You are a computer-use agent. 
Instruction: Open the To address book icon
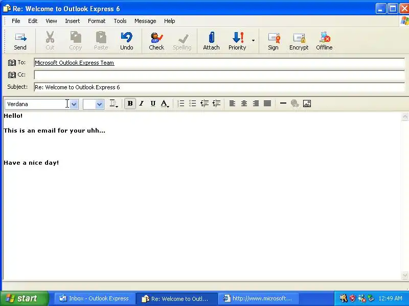click(x=12, y=63)
